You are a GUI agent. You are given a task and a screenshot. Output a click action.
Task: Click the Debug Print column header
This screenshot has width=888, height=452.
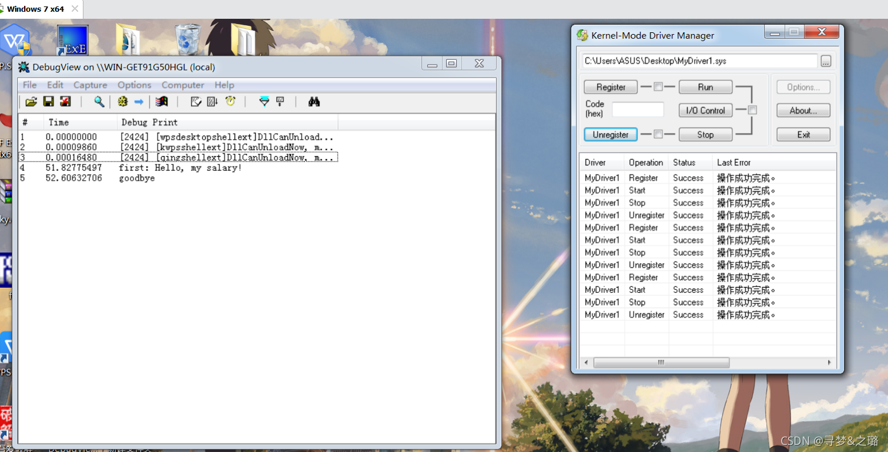pos(227,122)
